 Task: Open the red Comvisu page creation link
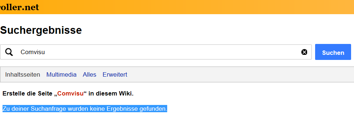[70, 94]
